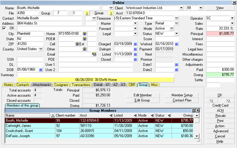237x148 pixels.
Task: Open the Worked date calendar icon
Action: tap(177, 44)
